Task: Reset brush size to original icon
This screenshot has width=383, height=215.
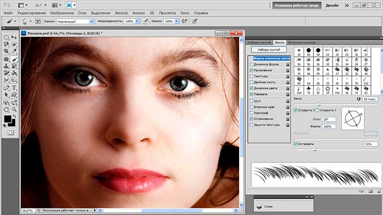Action: 358,99
